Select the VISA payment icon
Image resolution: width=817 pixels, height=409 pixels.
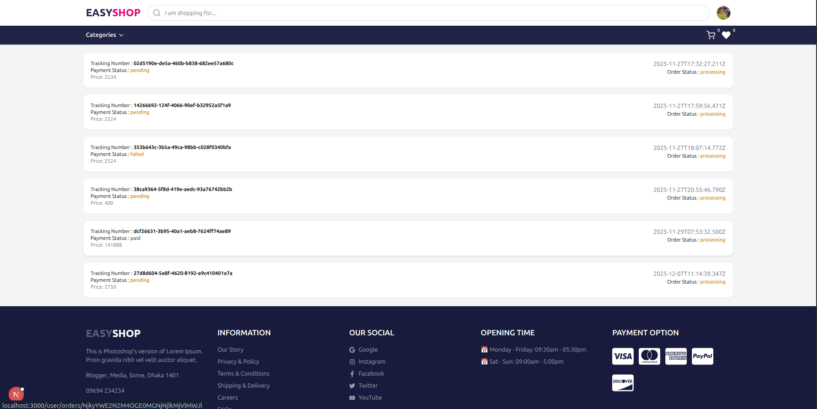point(622,356)
